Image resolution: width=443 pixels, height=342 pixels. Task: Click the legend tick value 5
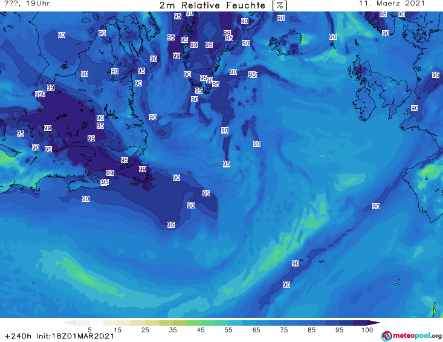coord(89,330)
